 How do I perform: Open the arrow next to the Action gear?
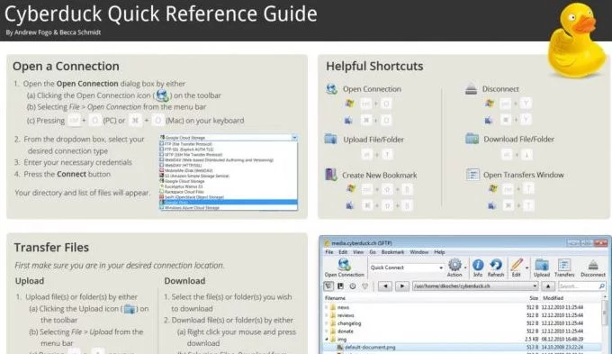point(465,268)
